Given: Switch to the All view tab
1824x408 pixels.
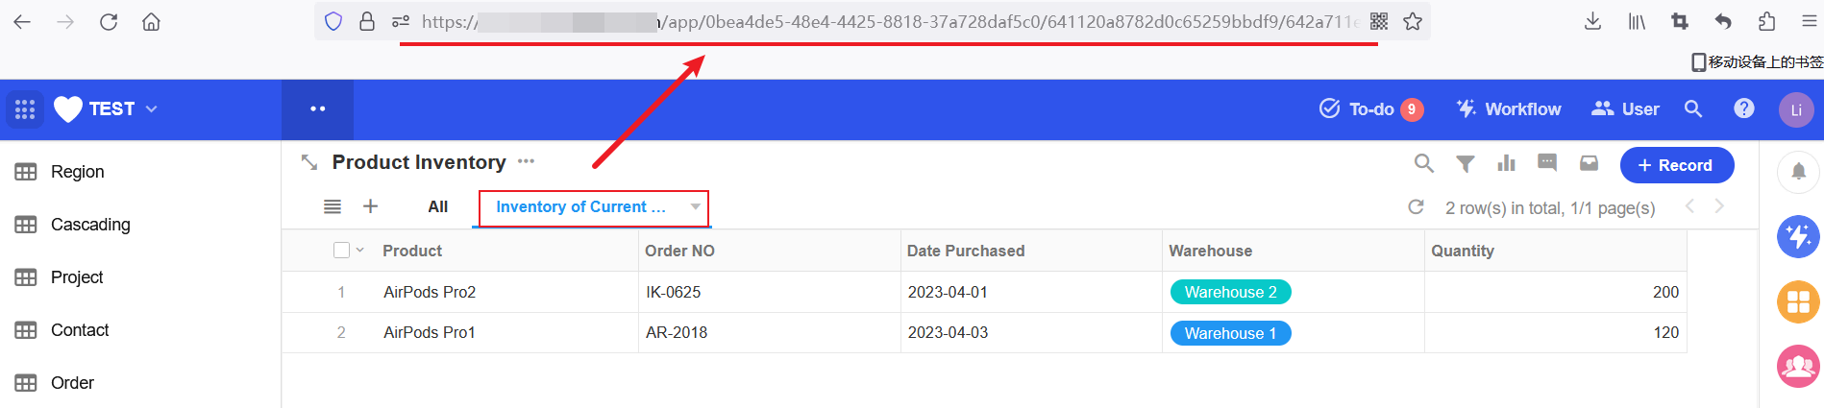Looking at the screenshot, I should click(438, 207).
